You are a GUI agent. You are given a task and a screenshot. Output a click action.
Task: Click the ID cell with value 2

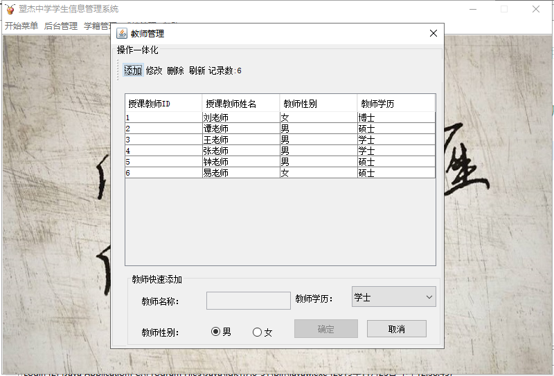point(163,129)
